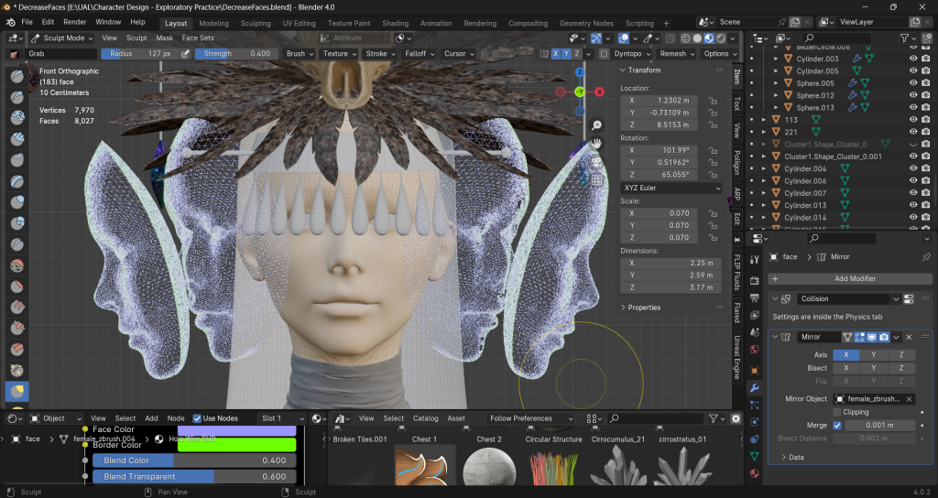The height and width of the screenshot is (498, 938).
Task: Enable Dyntopo checkbox
Action: click(604, 54)
